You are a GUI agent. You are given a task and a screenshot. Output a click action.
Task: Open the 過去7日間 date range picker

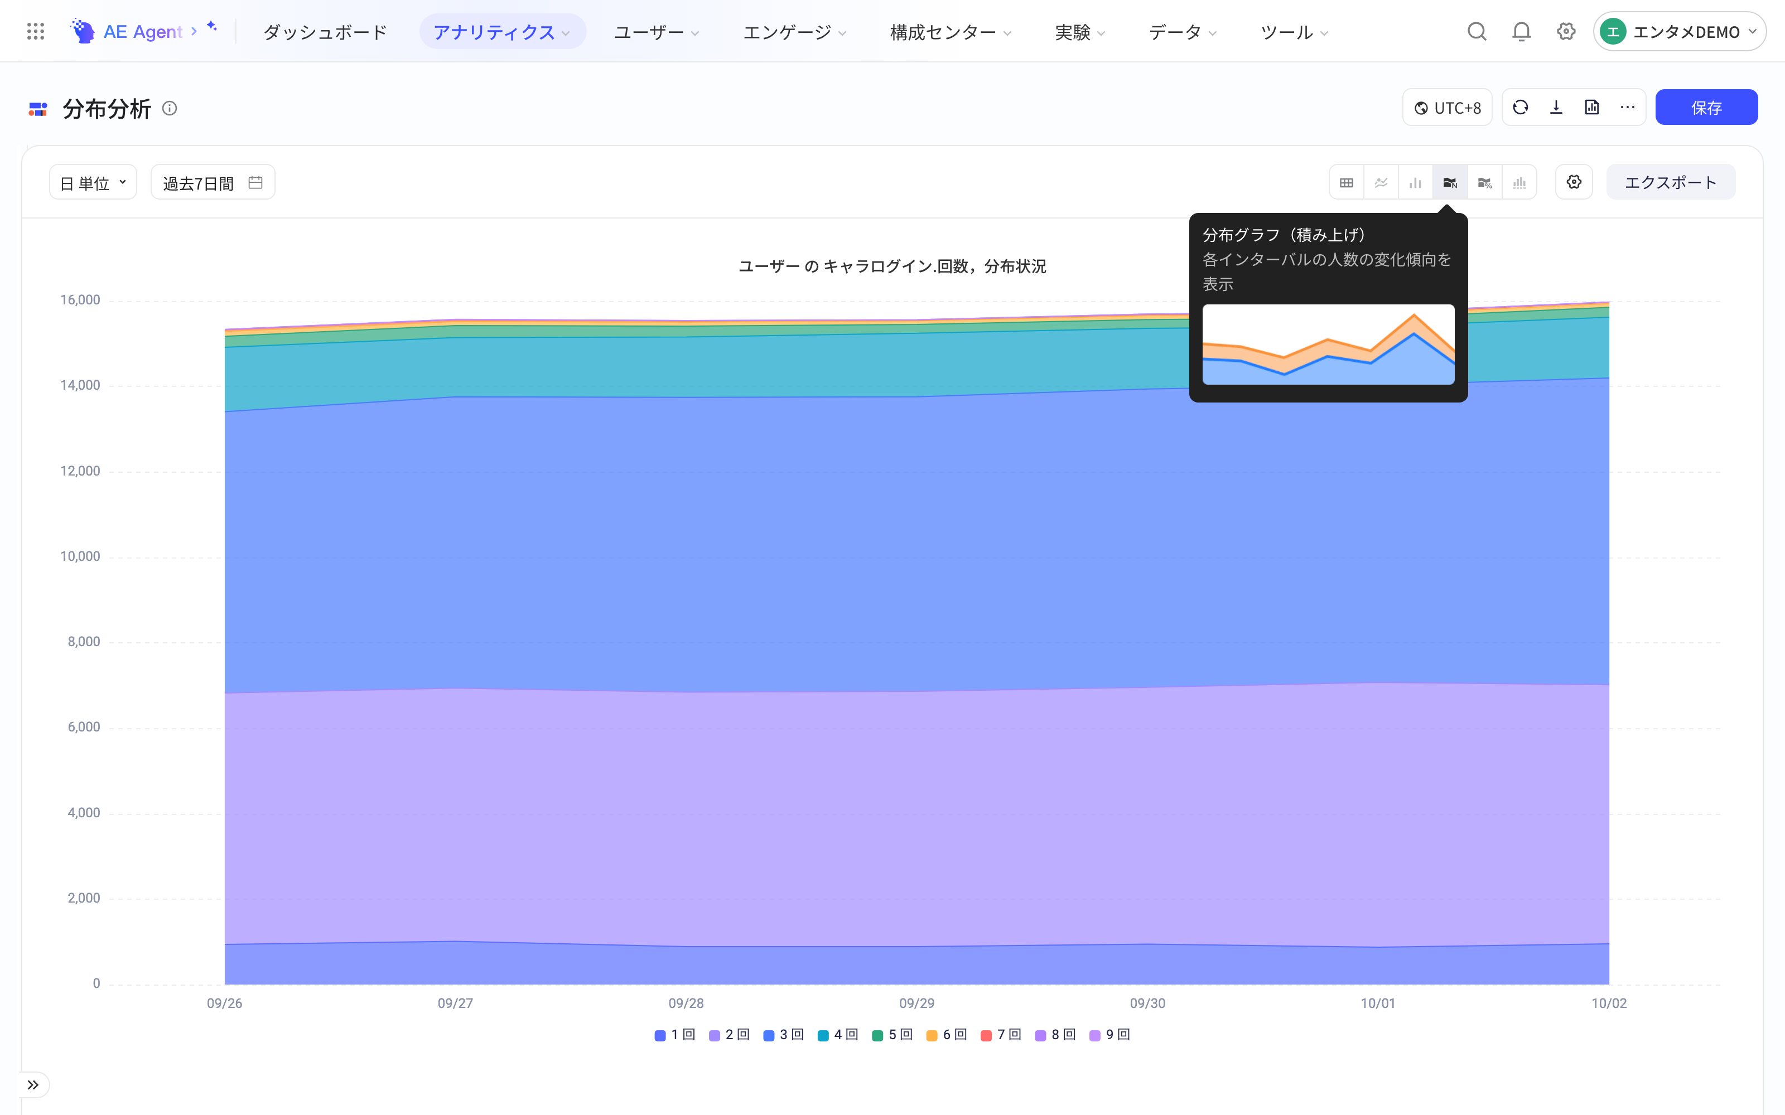[x=213, y=182]
